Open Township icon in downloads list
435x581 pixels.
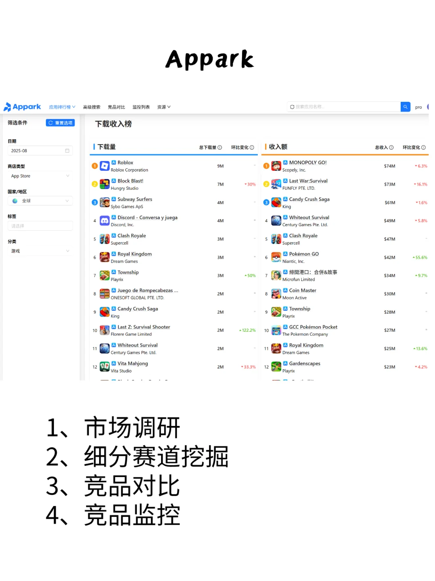(x=105, y=275)
